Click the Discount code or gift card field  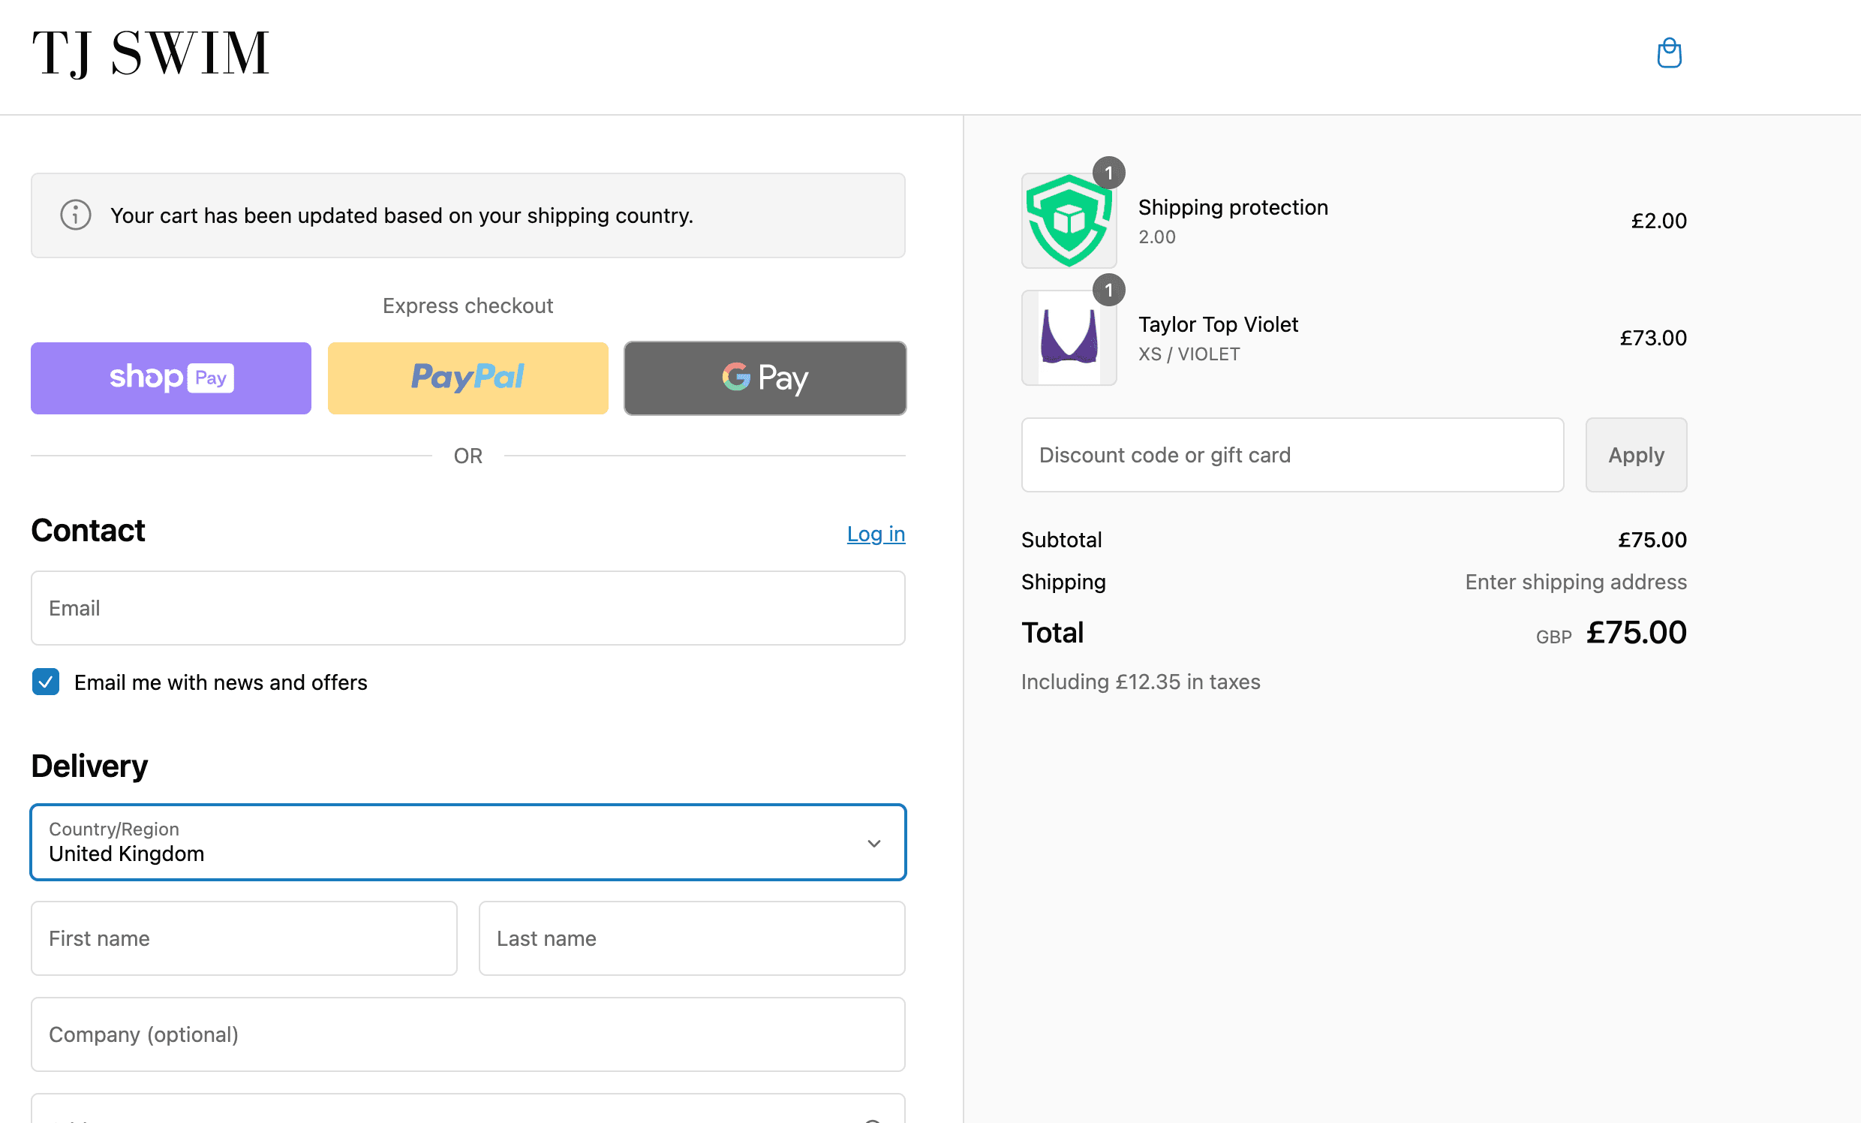pos(1292,455)
